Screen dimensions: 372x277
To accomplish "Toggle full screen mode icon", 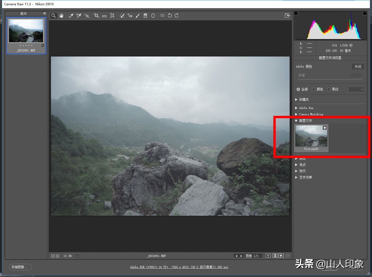I will pos(287,16).
